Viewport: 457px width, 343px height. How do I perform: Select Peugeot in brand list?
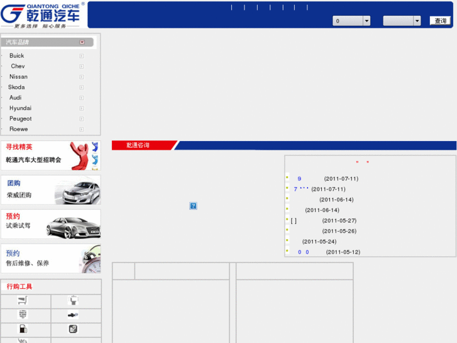click(x=20, y=118)
